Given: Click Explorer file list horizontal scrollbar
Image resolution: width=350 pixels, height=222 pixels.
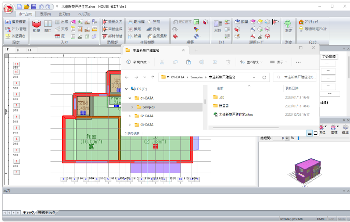Looking at the screenshot, I should pyautogui.click(x=246, y=128).
